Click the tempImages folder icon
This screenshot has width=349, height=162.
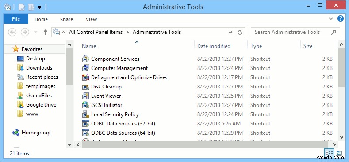pos(20,86)
